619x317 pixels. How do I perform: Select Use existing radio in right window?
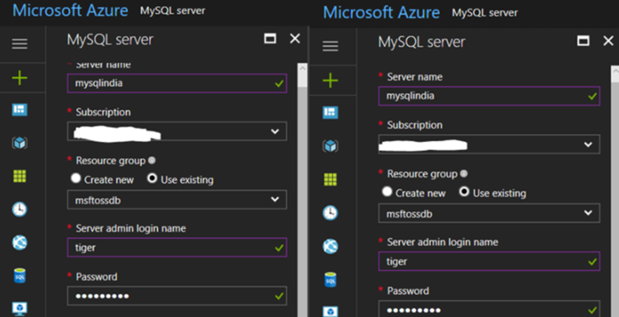(x=464, y=192)
